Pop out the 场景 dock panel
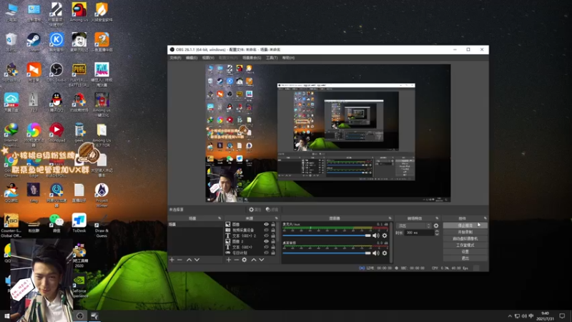The image size is (572, 322). pyautogui.click(x=220, y=218)
